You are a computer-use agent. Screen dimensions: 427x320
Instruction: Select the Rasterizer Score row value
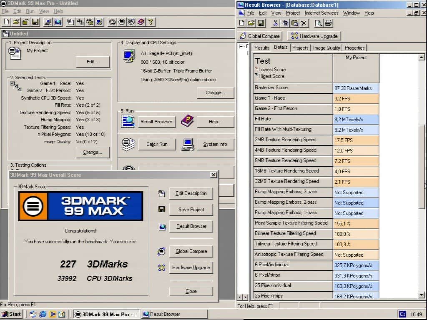click(356, 88)
